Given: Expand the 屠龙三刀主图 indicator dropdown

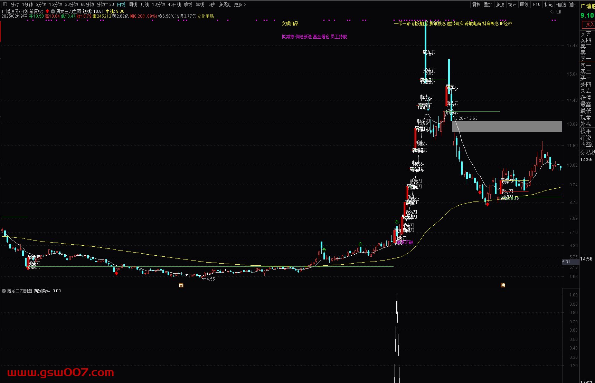Looking at the screenshot, I should click(53, 11).
